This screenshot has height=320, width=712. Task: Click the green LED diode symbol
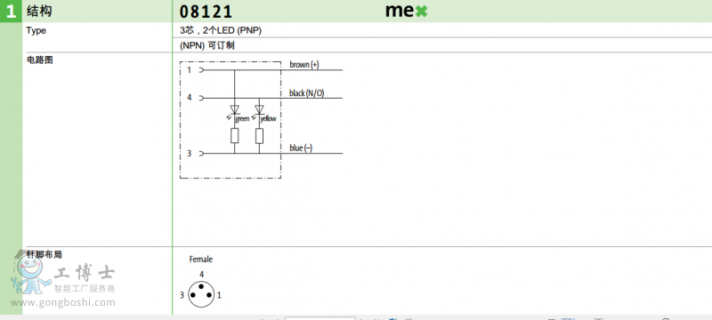click(x=235, y=109)
